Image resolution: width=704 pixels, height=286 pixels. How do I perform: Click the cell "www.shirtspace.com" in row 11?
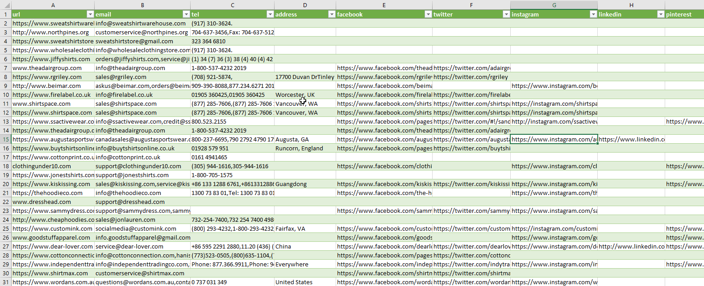53,104
